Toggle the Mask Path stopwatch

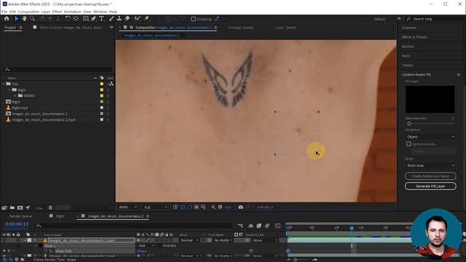pos(45,251)
